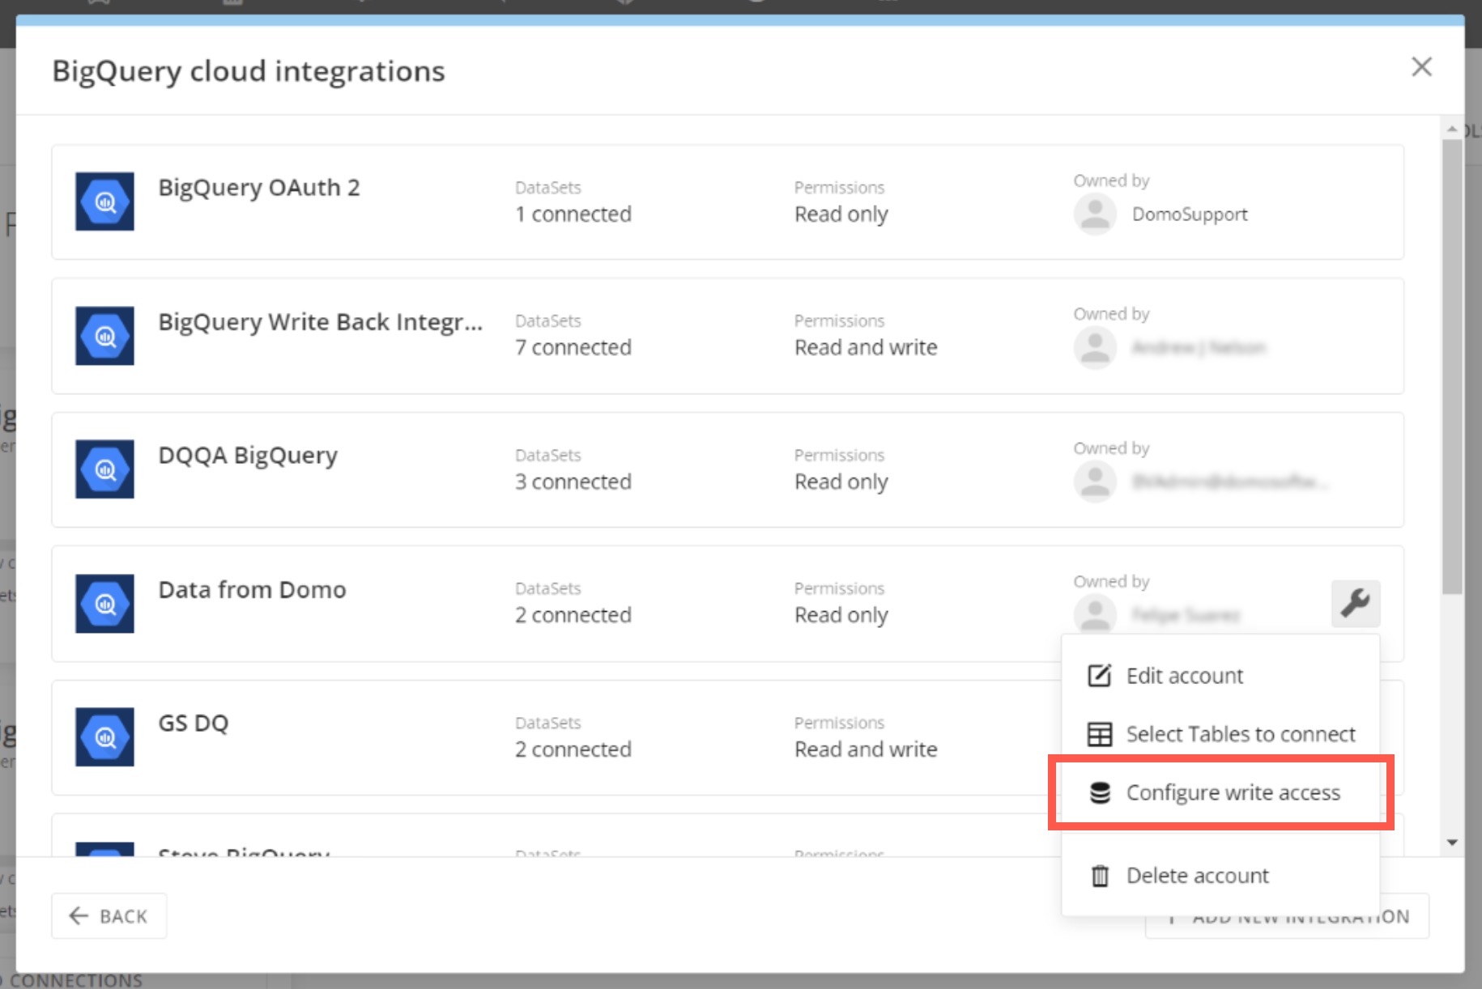The width and height of the screenshot is (1482, 989).
Task: Click the DQQA BigQuery connector icon
Action: point(104,469)
